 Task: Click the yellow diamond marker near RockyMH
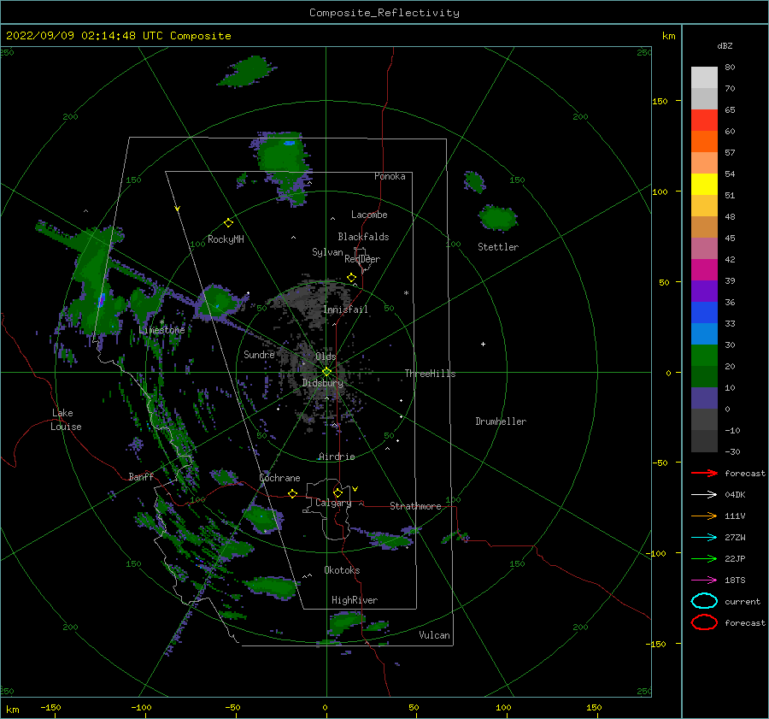228,223
